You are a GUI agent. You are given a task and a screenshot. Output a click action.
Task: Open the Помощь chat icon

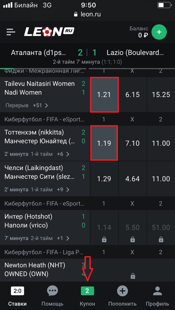tap(52, 291)
